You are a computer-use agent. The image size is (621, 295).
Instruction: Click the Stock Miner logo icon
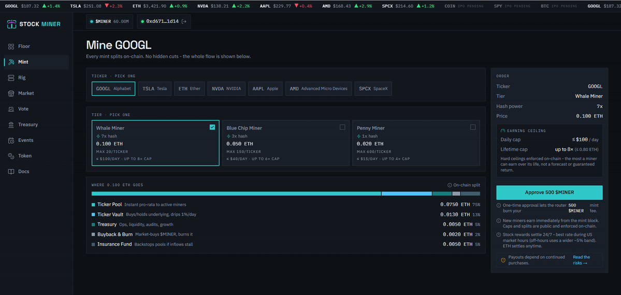click(11, 24)
